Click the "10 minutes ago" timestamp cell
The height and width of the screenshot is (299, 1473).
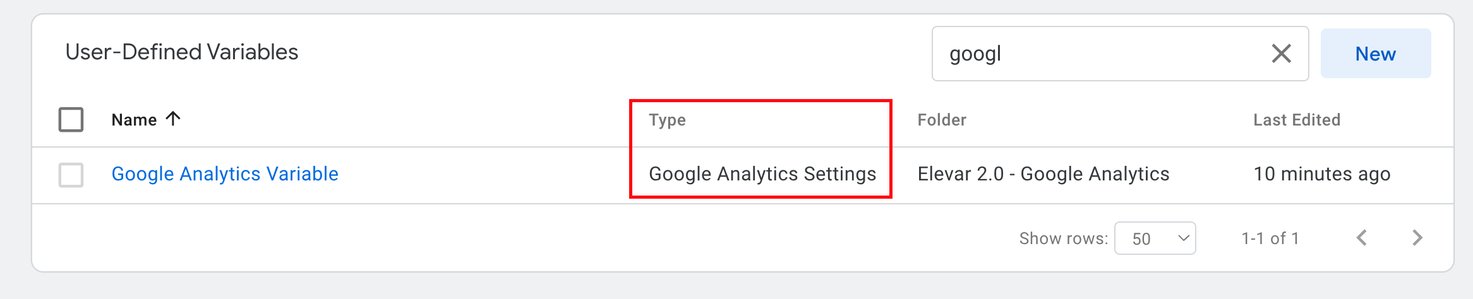click(1321, 174)
